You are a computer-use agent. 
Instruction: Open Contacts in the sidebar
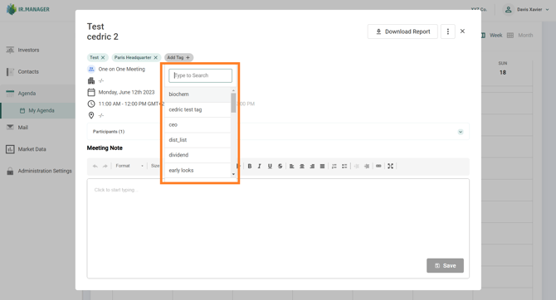(x=28, y=71)
